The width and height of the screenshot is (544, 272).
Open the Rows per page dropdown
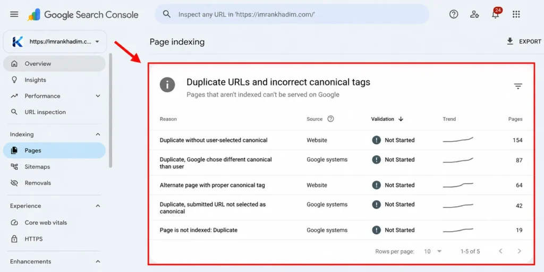click(433, 251)
